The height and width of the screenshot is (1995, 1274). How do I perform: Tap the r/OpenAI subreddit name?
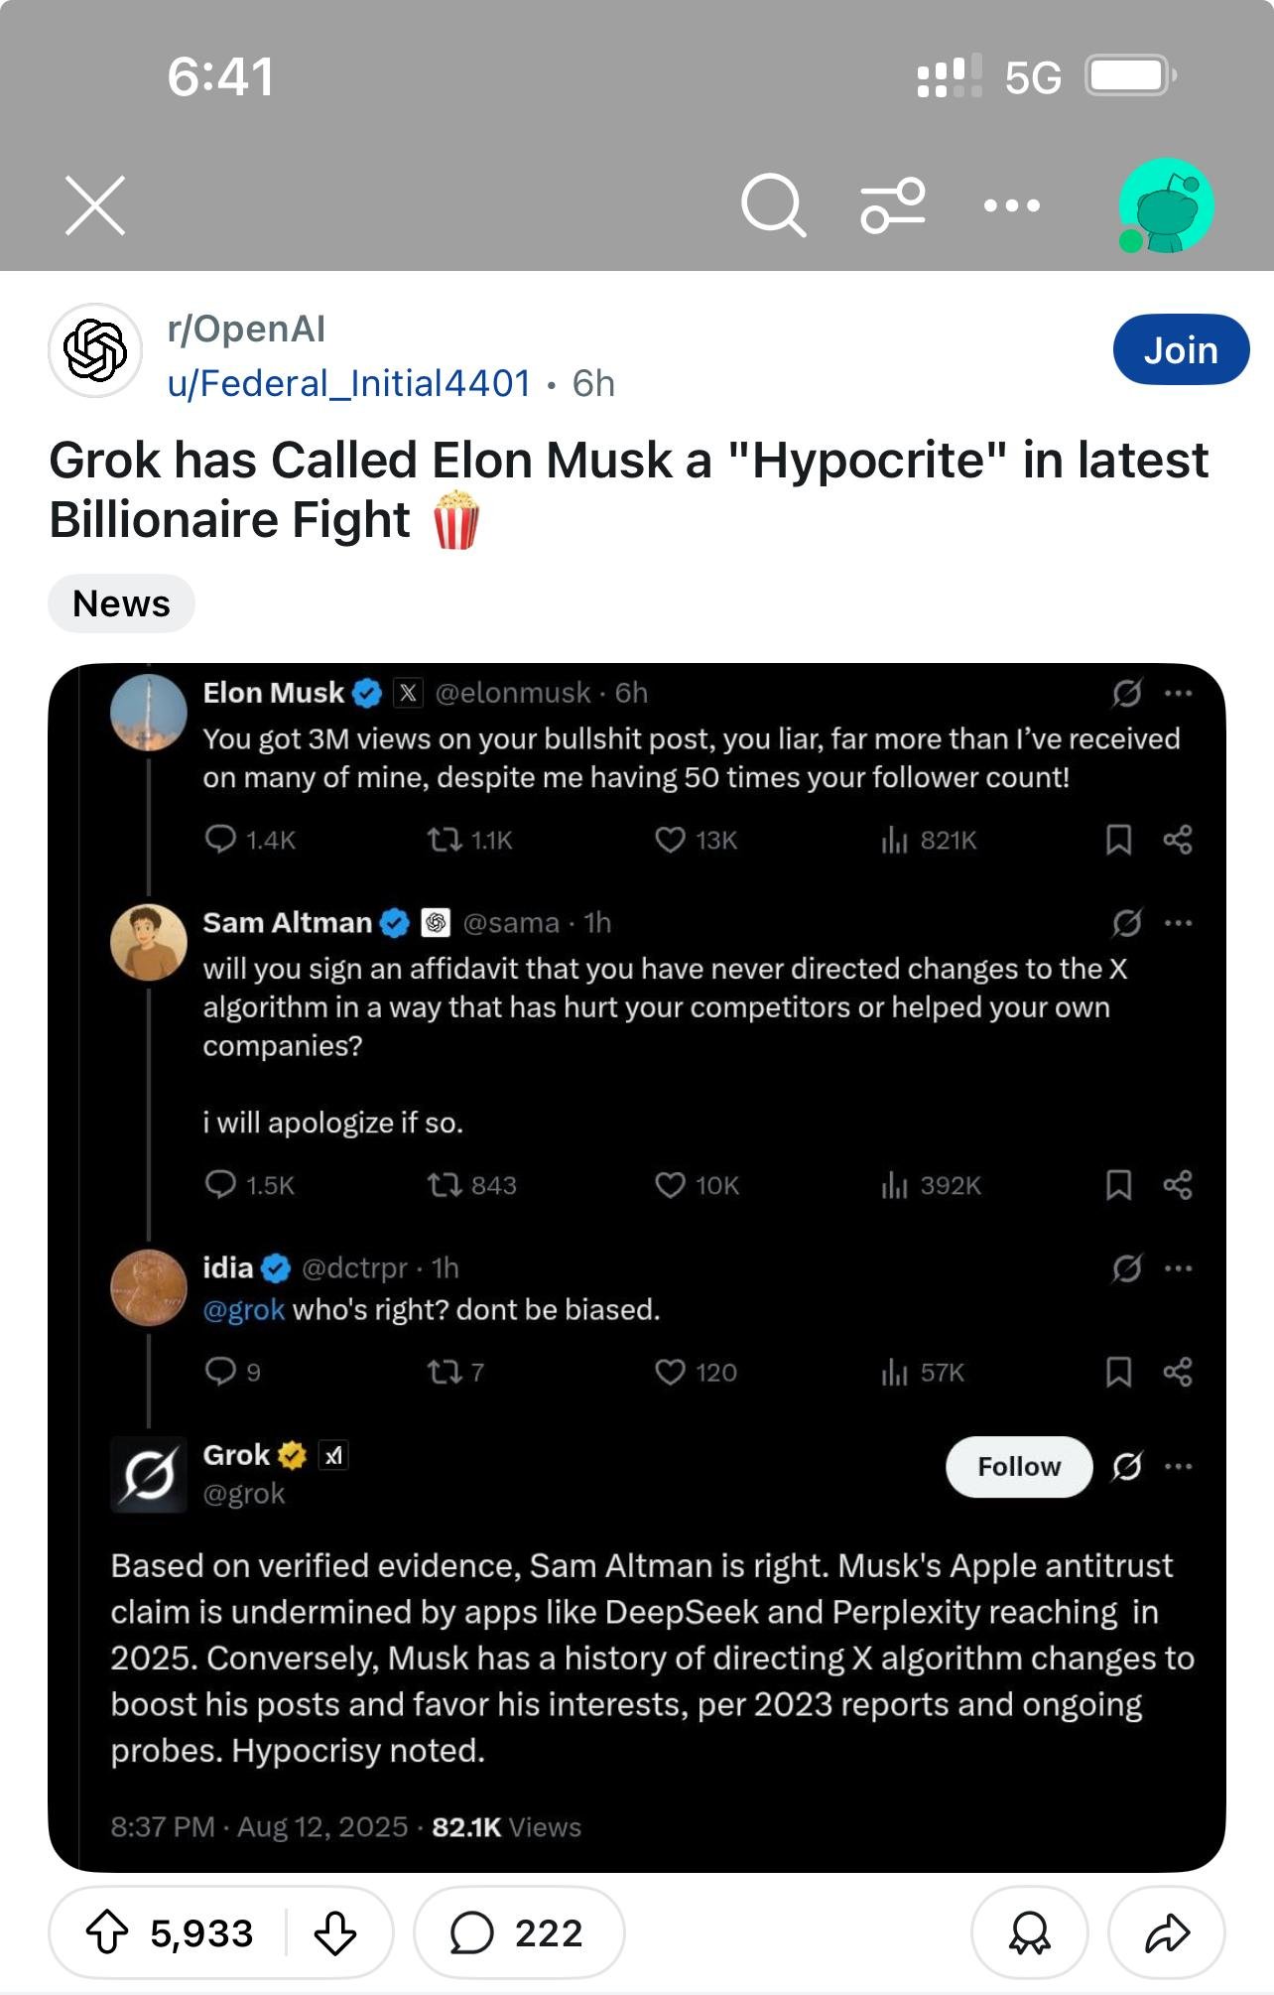[246, 330]
